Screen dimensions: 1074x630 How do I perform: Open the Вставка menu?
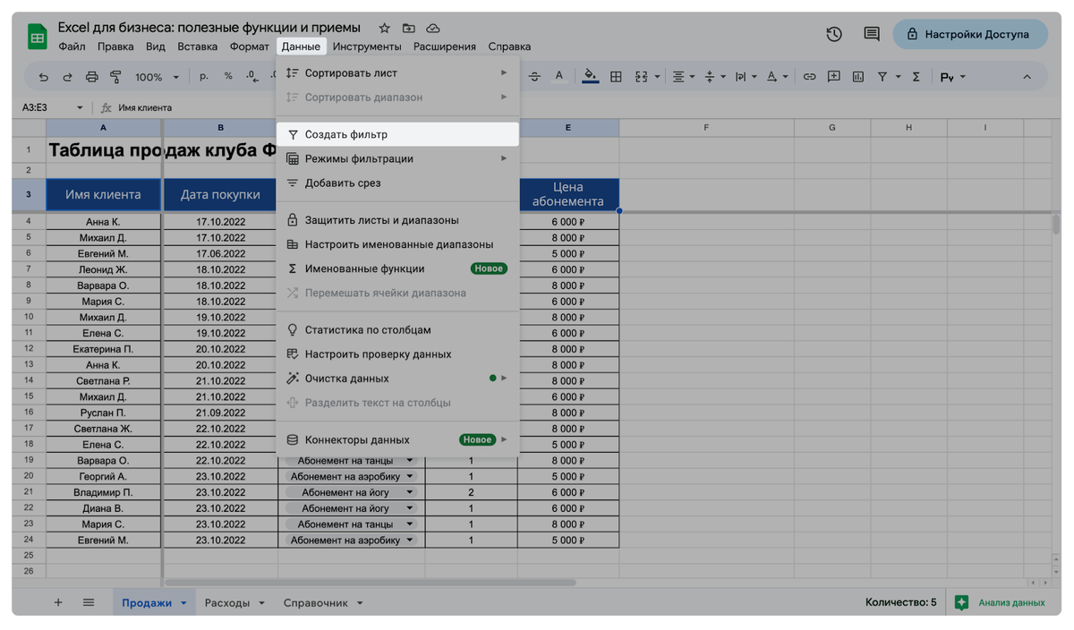point(197,47)
